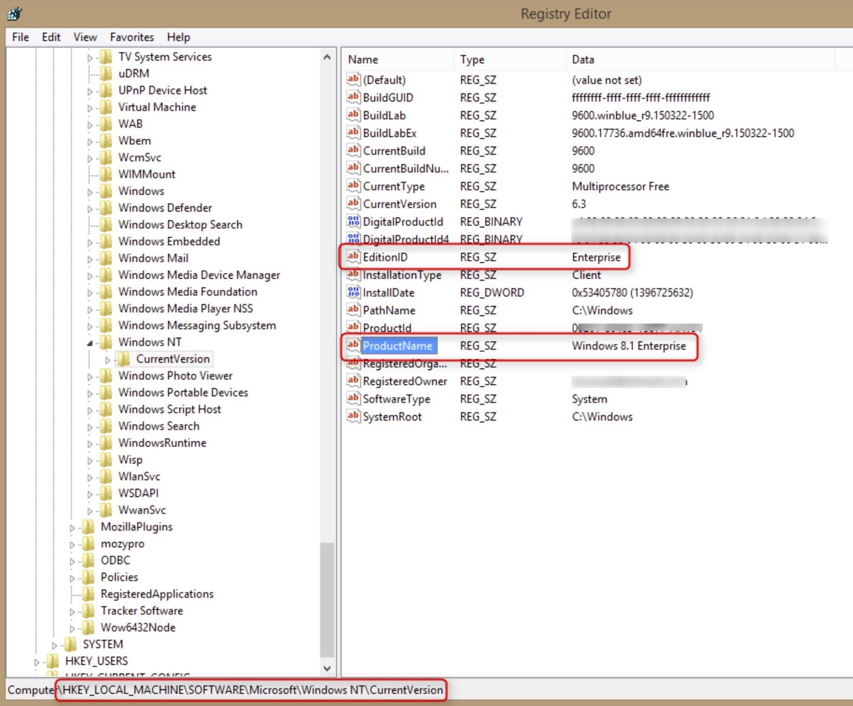Select the InstallationType value name
The image size is (853, 706).
[x=402, y=275]
